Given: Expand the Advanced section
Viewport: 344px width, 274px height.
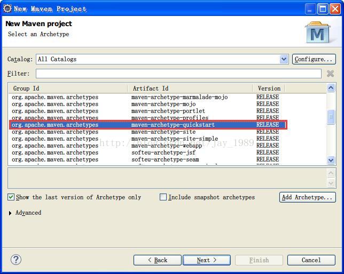Looking at the screenshot, I should [x=10, y=213].
